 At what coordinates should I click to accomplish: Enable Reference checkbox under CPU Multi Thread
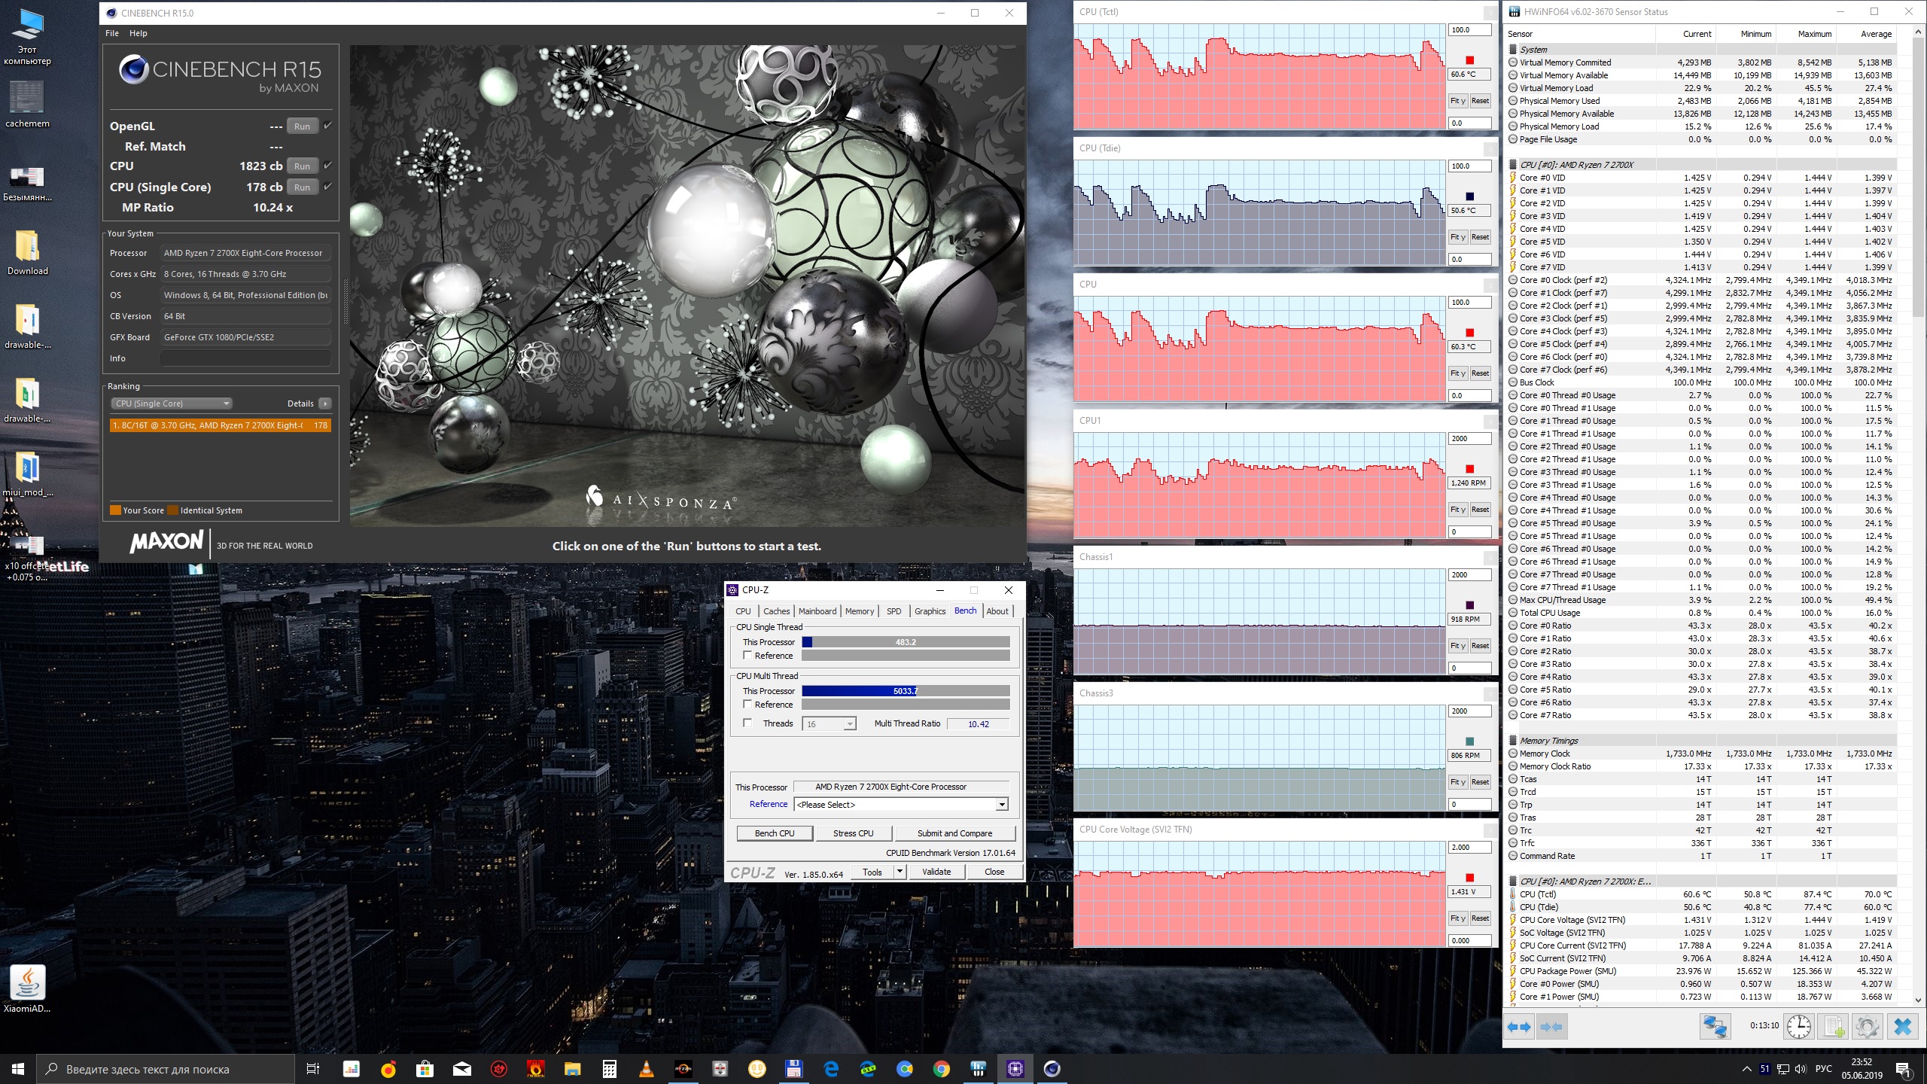747,705
